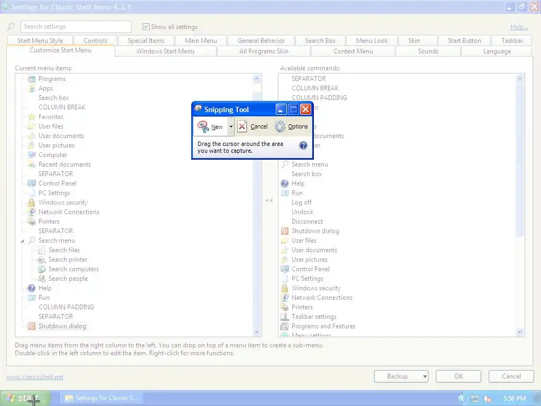541x406 pixels.
Task: Select COLUMN PADDING in available commands
Action: (x=319, y=98)
